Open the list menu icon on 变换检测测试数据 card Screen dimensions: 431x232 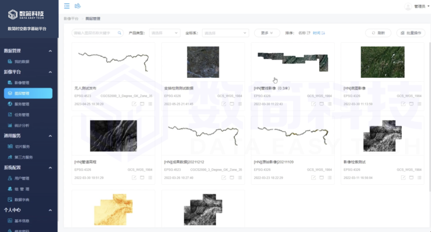coord(240,104)
